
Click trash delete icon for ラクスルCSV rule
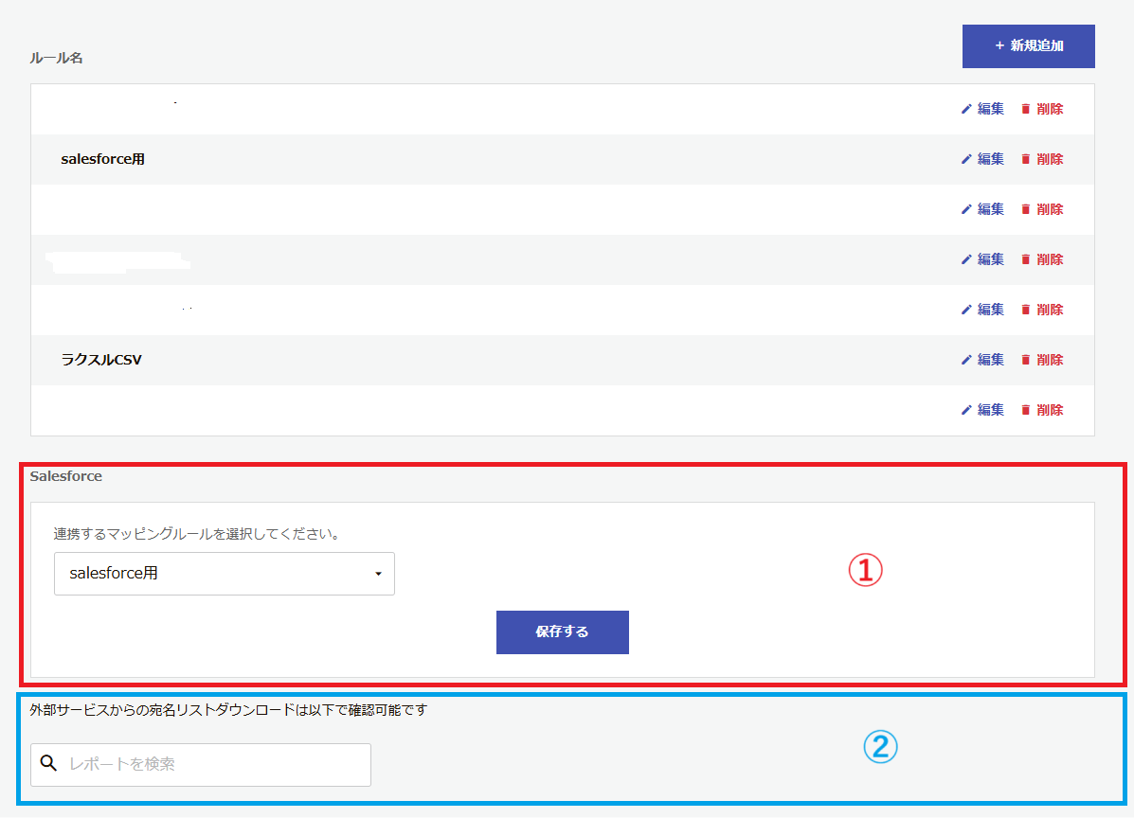pos(1025,360)
